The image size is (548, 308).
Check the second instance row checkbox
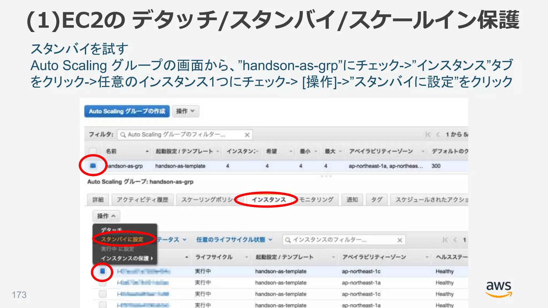tap(102, 283)
